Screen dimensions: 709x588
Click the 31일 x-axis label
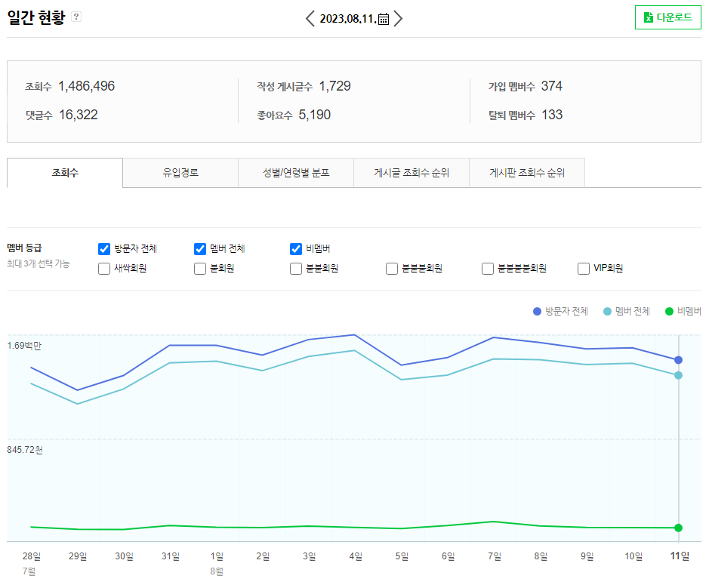tap(171, 556)
